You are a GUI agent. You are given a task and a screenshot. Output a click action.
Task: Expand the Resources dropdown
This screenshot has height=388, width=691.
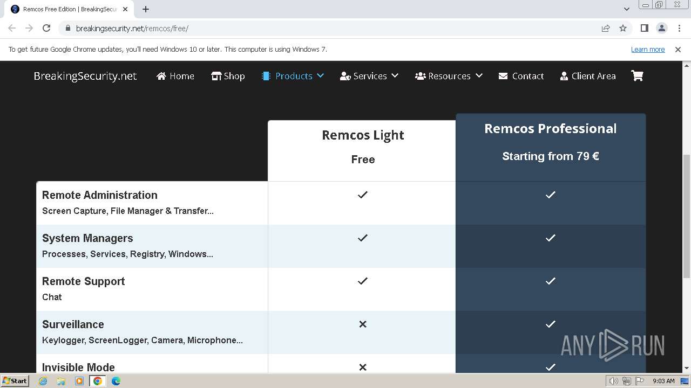pos(449,76)
